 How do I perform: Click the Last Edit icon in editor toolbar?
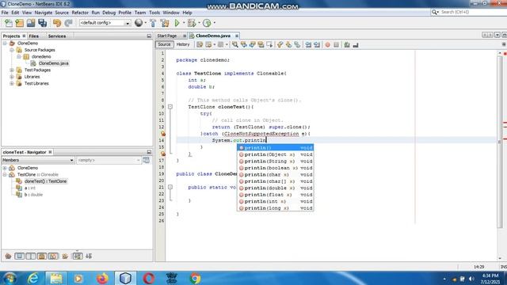tap(200, 44)
